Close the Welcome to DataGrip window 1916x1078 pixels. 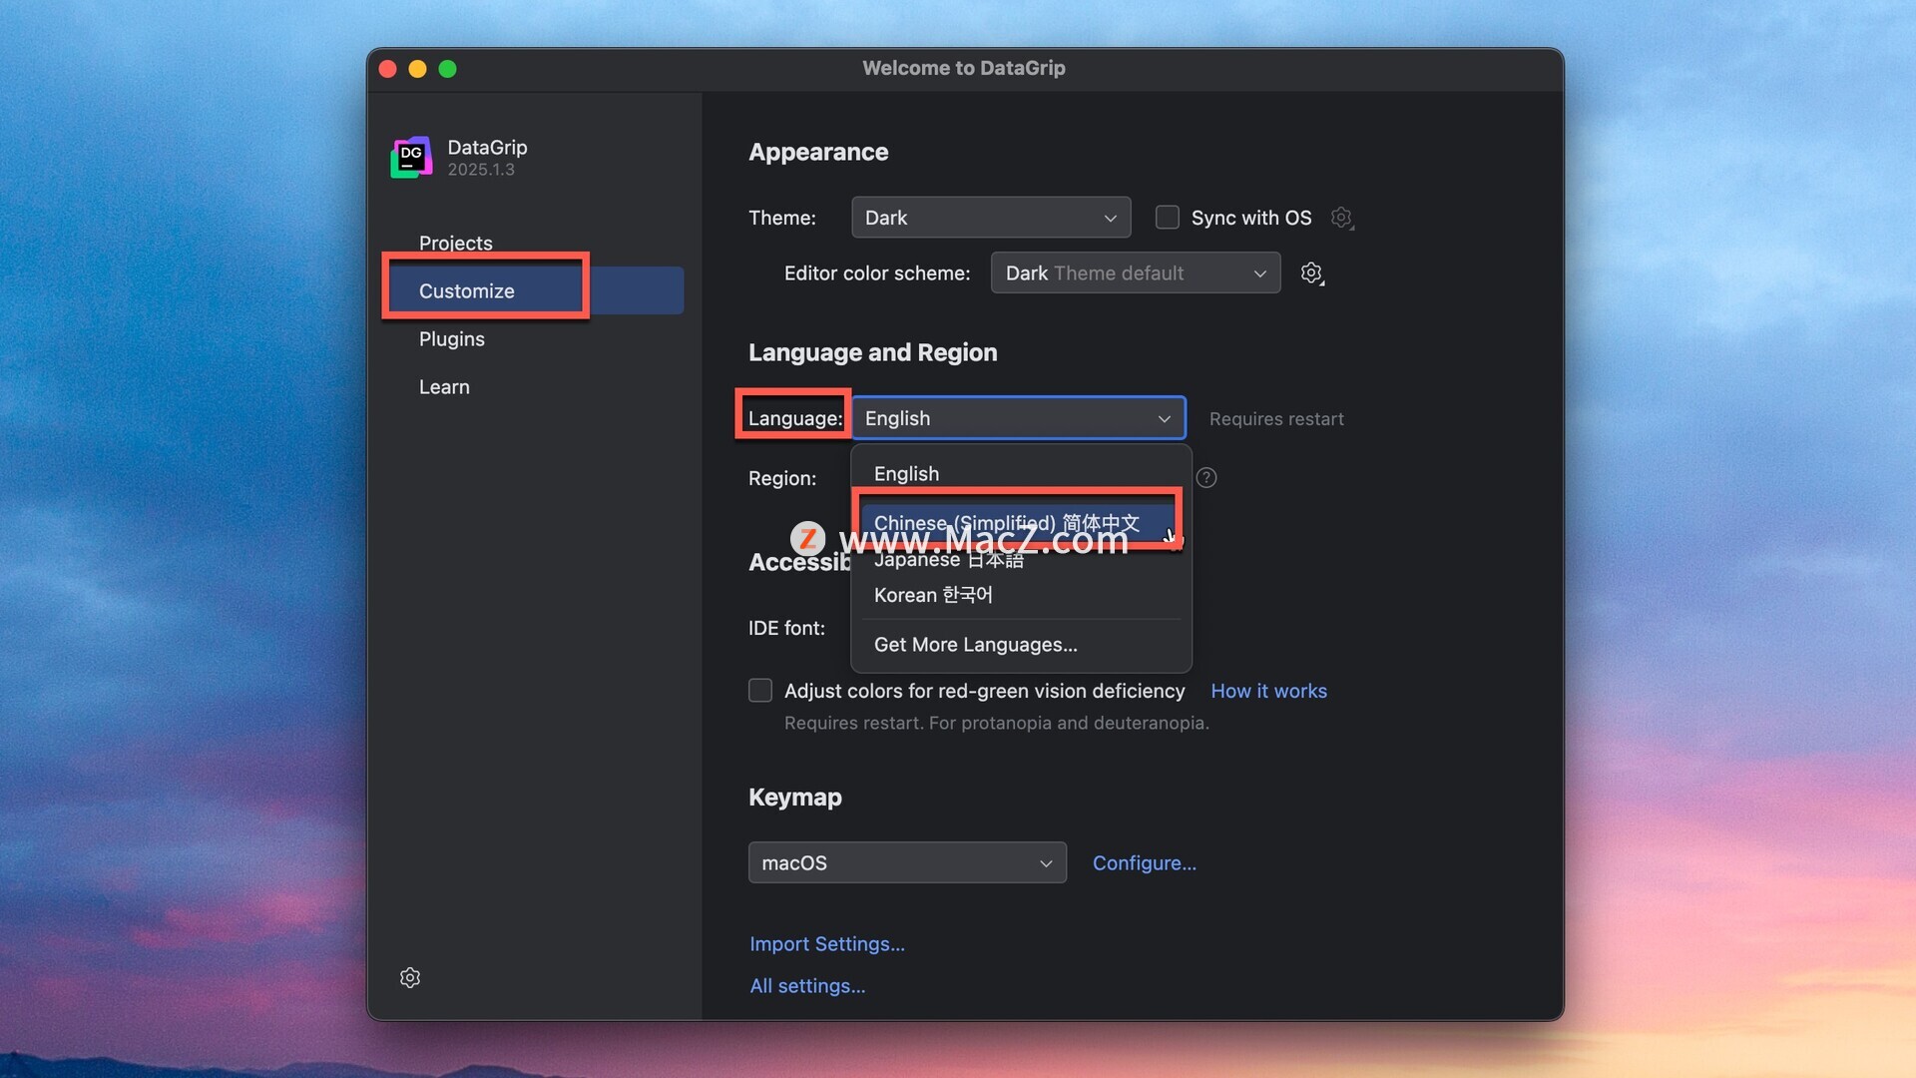pos(388,69)
